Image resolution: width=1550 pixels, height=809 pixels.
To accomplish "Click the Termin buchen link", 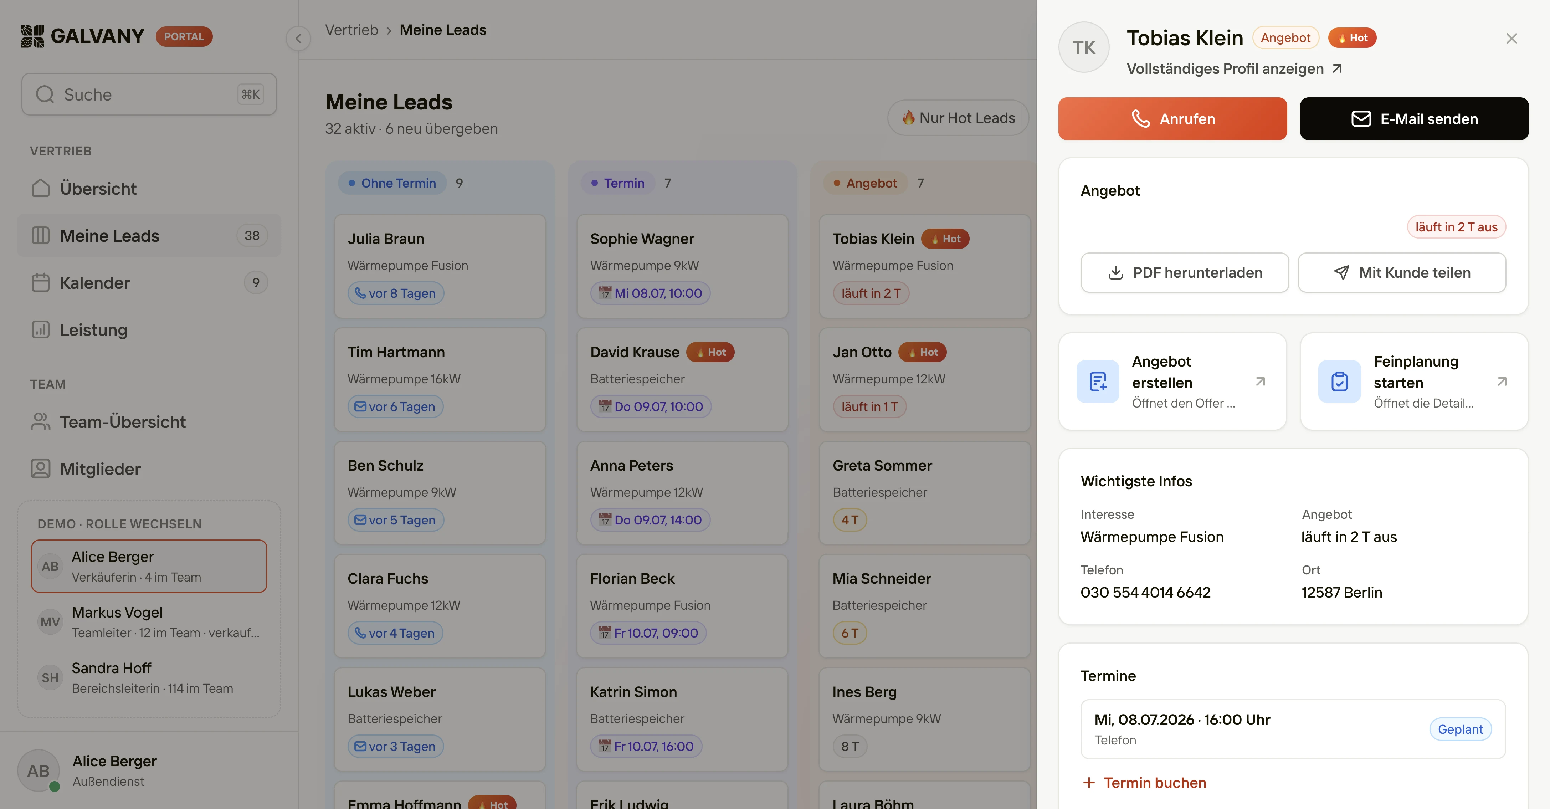I will [x=1144, y=783].
